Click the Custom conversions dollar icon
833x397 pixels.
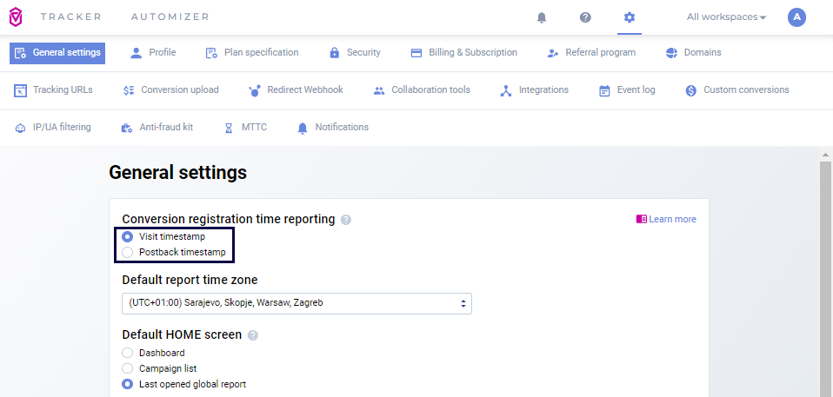[690, 90]
